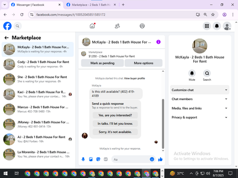Open the Cody conversation in the list
Image resolution: width=238 pixels, height=178 pixels.
38,64
